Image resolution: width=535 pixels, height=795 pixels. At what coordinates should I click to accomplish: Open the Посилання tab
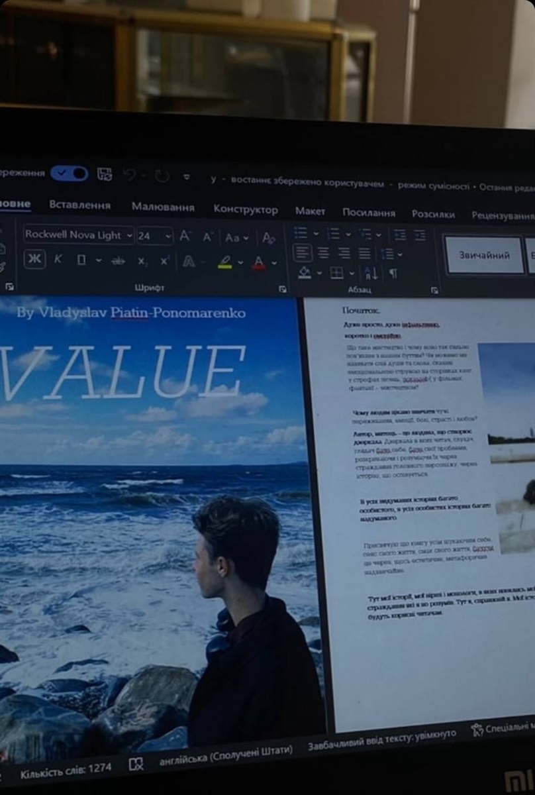click(x=368, y=213)
